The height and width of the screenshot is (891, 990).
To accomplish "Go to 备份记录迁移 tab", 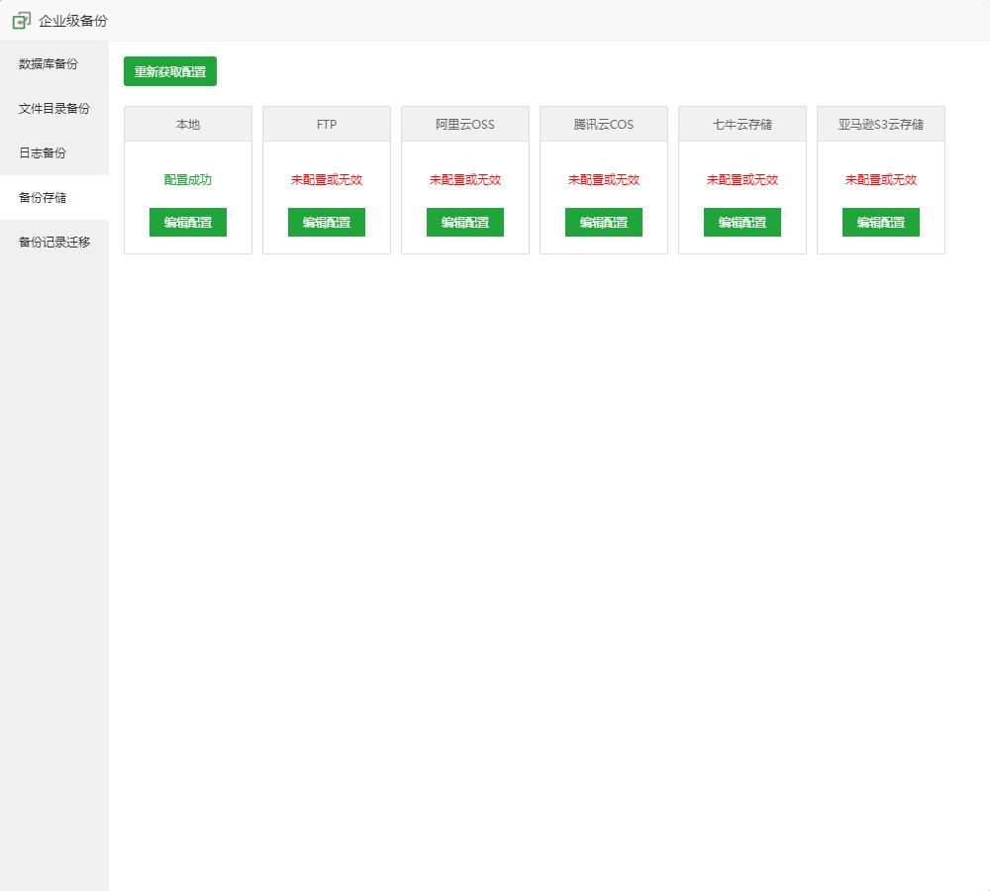I will (54, 243).
